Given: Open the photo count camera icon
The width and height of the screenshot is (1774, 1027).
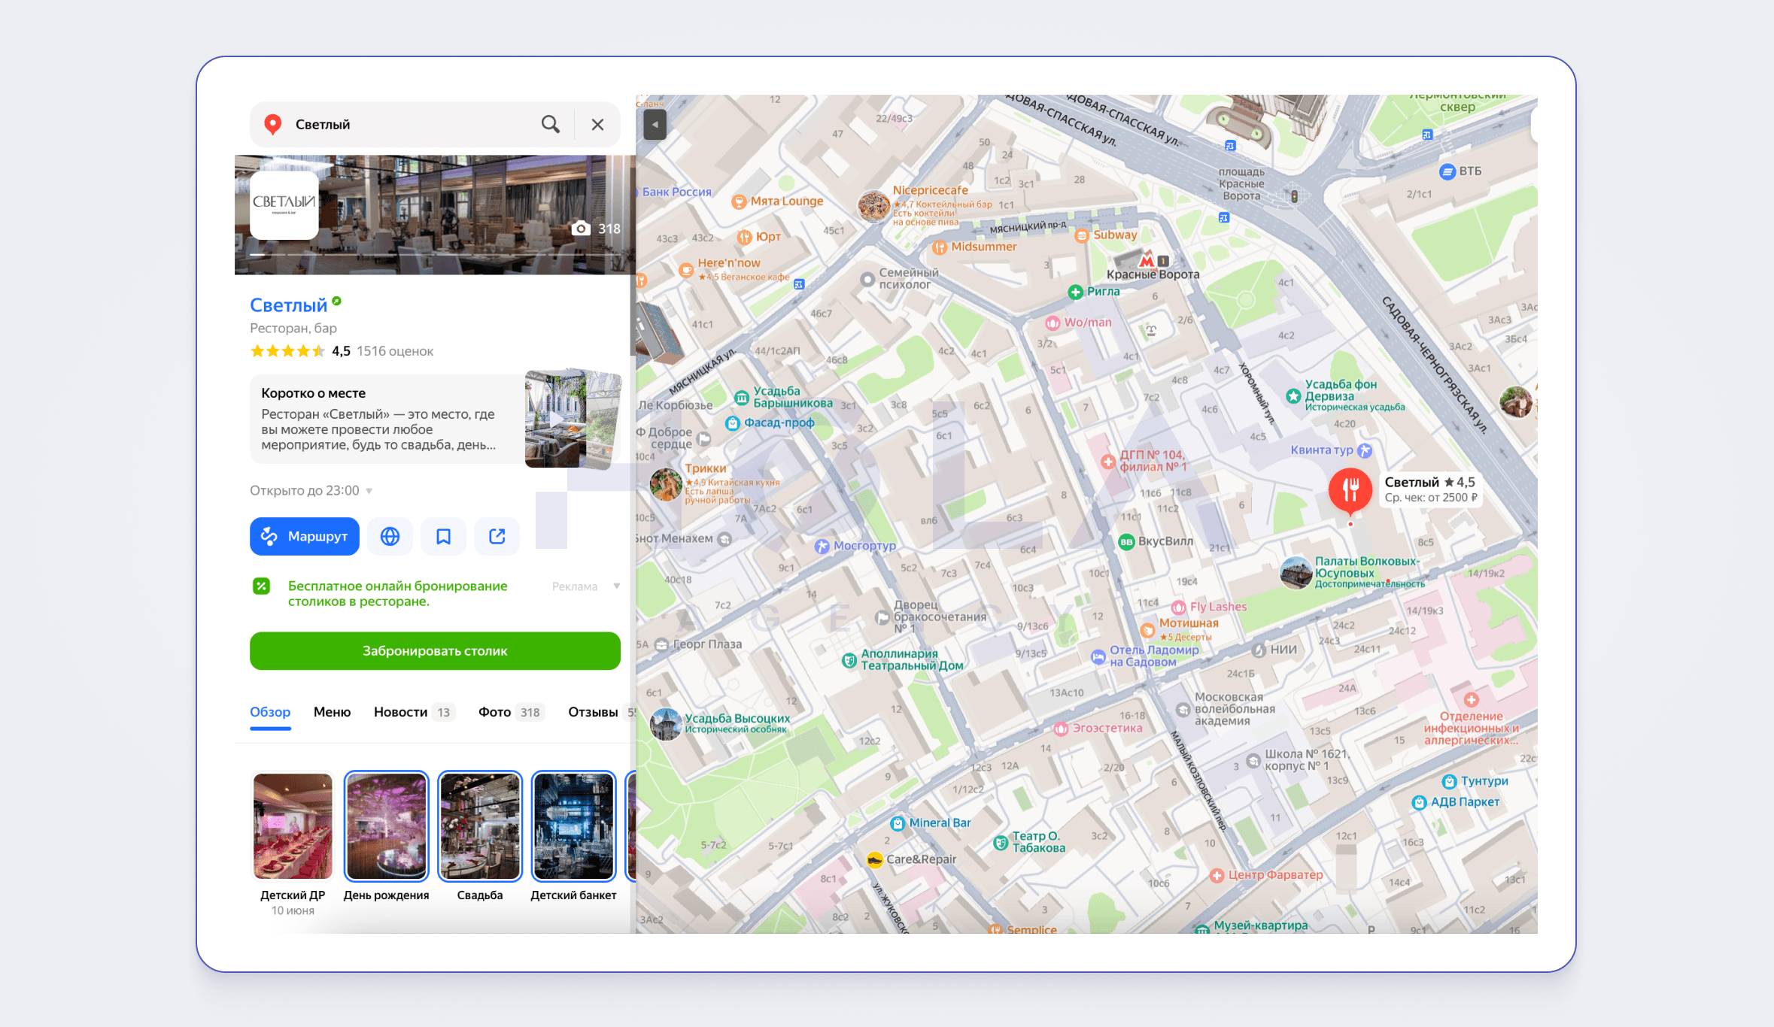Looking at the screenshot, I should point(581,229).
